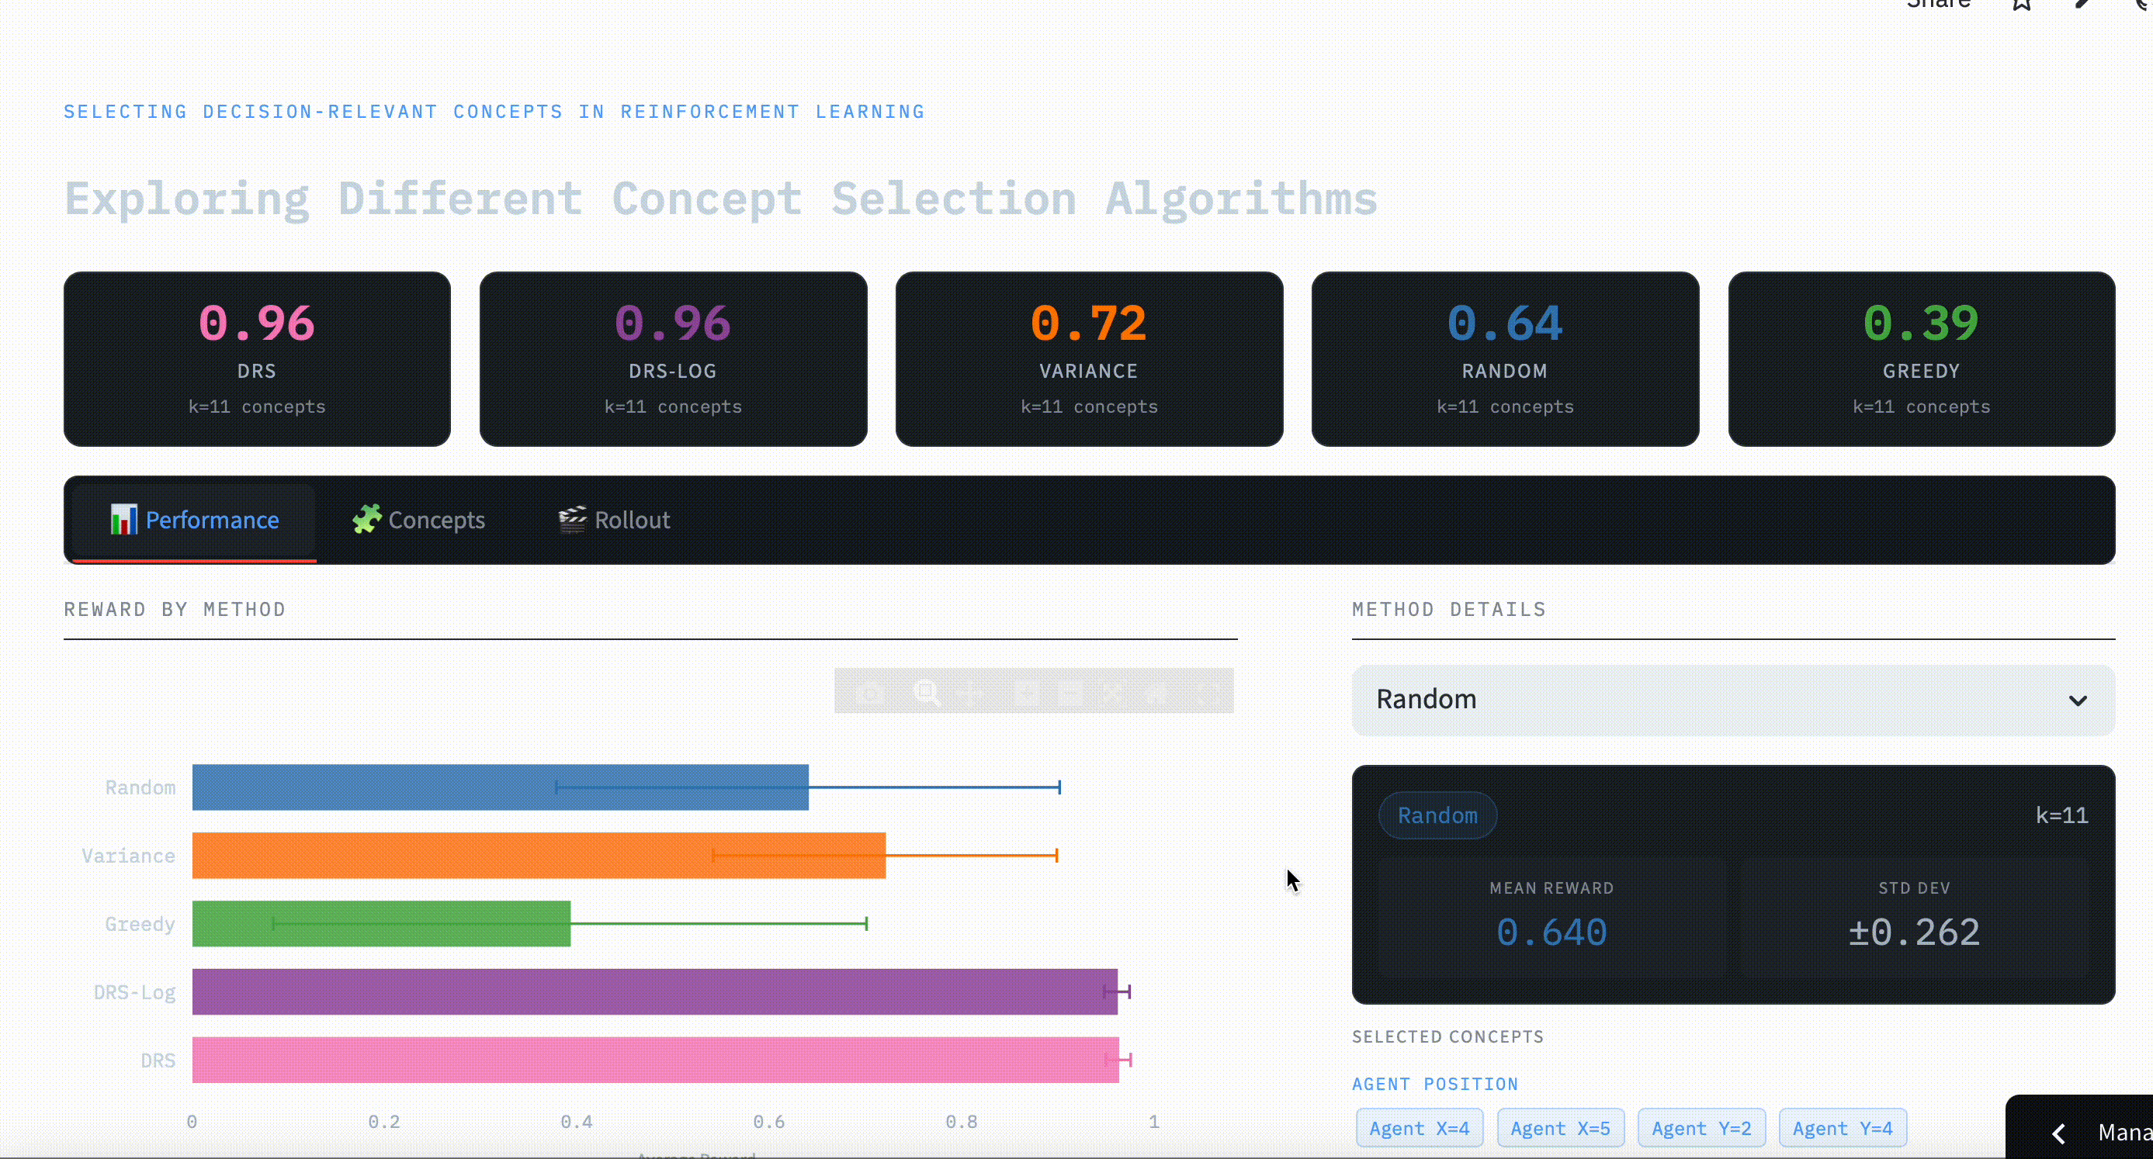This screenshot has height=1159, width=2153.
Task: Click the Share button
Action: click(x=1938, y=4)
